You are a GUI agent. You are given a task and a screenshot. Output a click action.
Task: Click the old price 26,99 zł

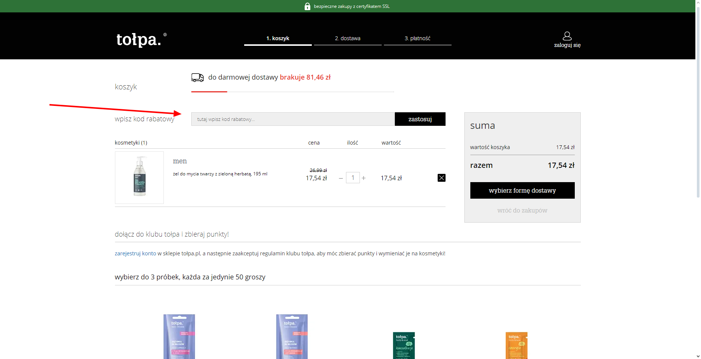[318, 170]
